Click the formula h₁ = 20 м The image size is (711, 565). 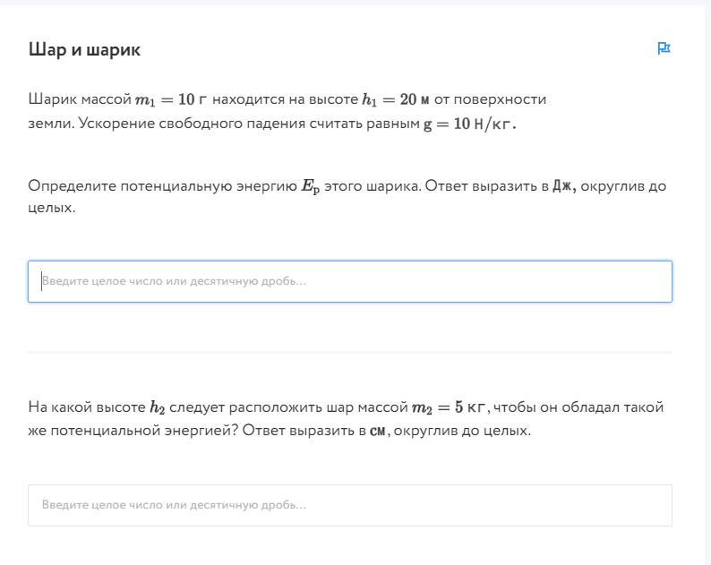(x=396, y=99)
